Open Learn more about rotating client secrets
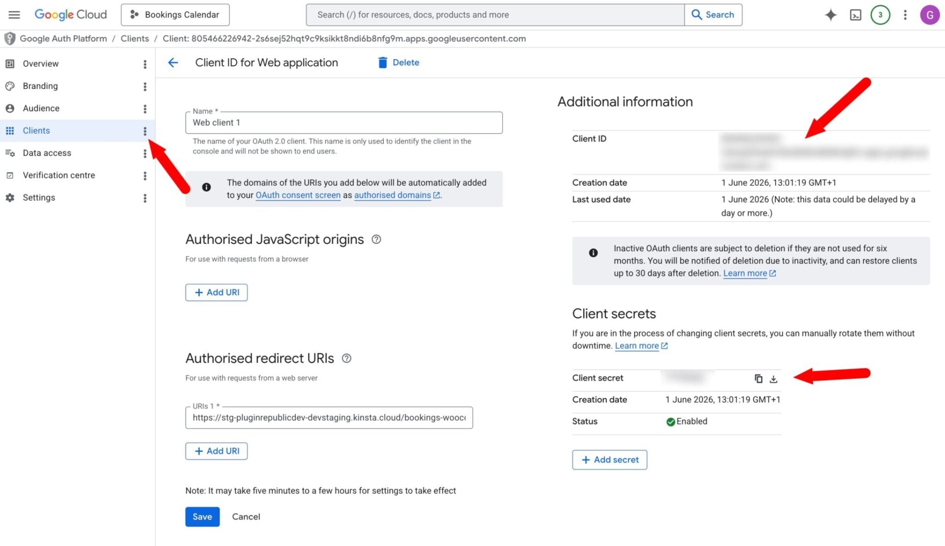 (641, 346)
